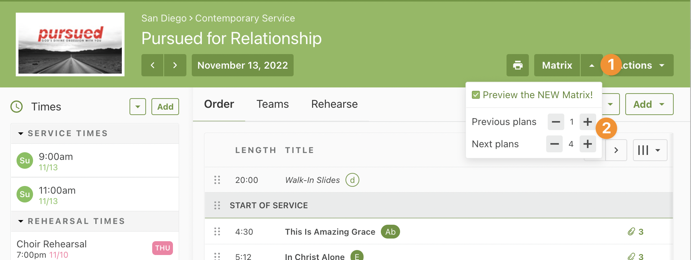The width and height of the screenshot is (691, 260).
Task: Decrease Next plans count
Action: [x=554, y=144]
